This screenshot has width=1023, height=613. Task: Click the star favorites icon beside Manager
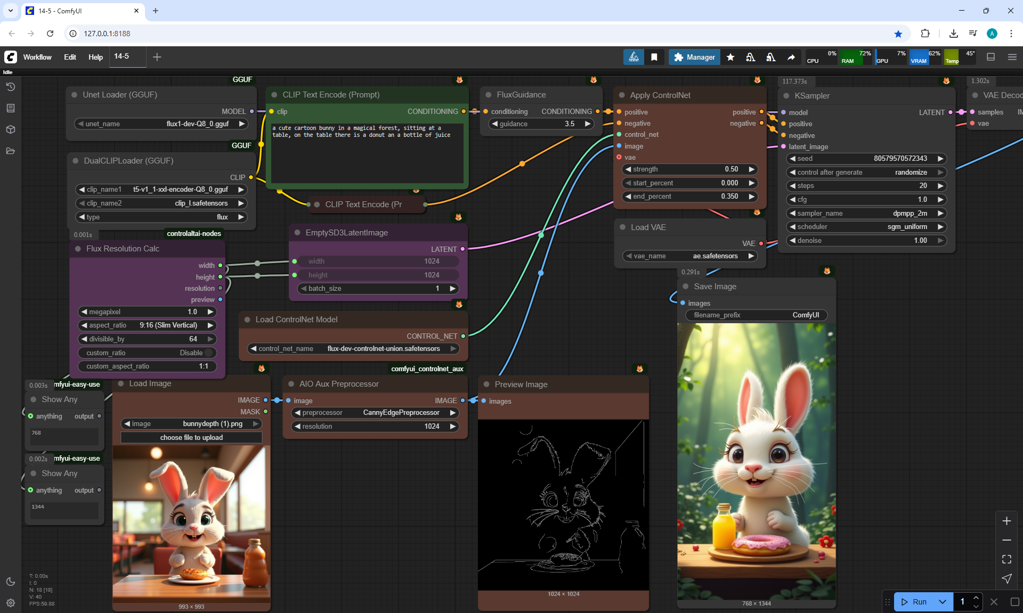click(x=730, y=57)
